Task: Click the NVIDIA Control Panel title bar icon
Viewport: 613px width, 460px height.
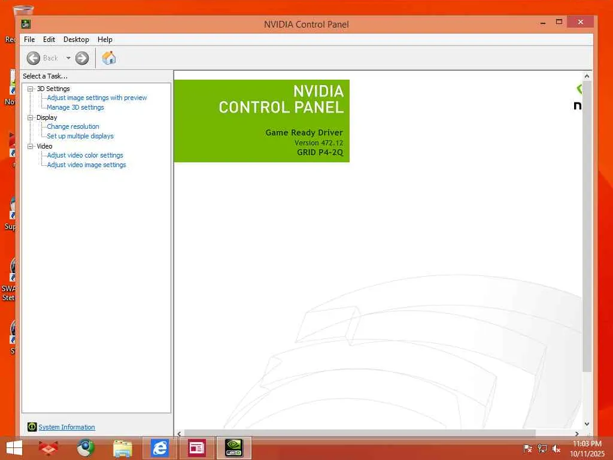Action: (26, 24)
